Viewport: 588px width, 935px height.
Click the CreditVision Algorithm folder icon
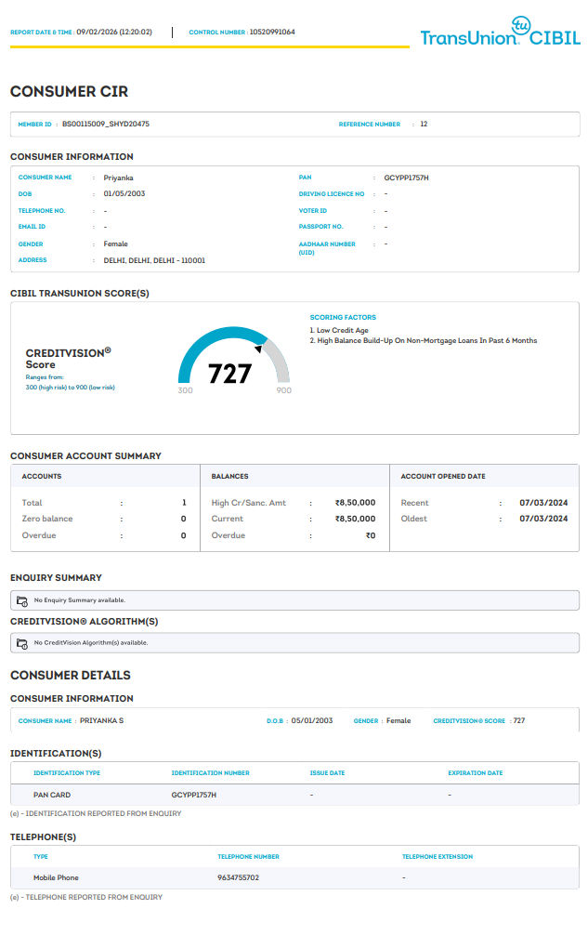coord(22,643)
